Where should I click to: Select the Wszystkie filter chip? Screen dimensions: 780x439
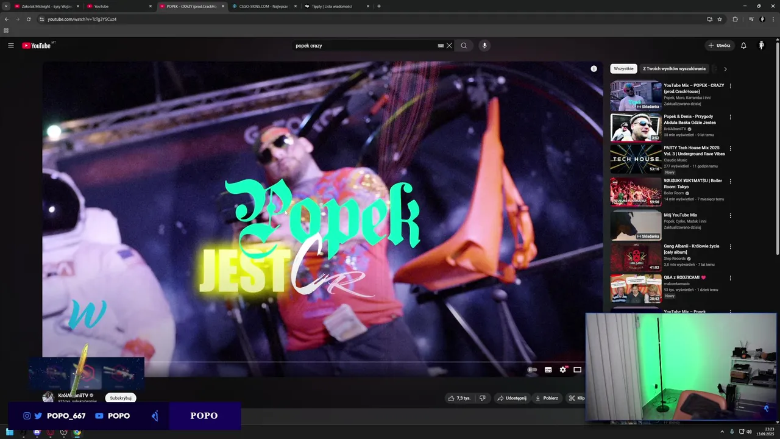pyautogui.click(x=623, y=69)
